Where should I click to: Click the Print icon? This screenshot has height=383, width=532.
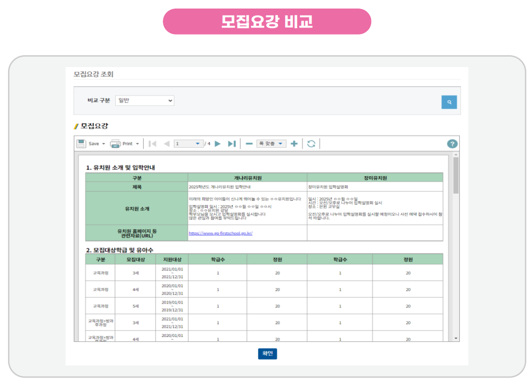115,144
